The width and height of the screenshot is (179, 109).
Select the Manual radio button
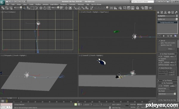[160, 40]
